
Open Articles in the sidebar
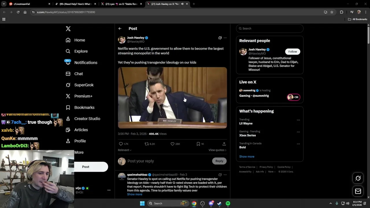coord(77,130)
